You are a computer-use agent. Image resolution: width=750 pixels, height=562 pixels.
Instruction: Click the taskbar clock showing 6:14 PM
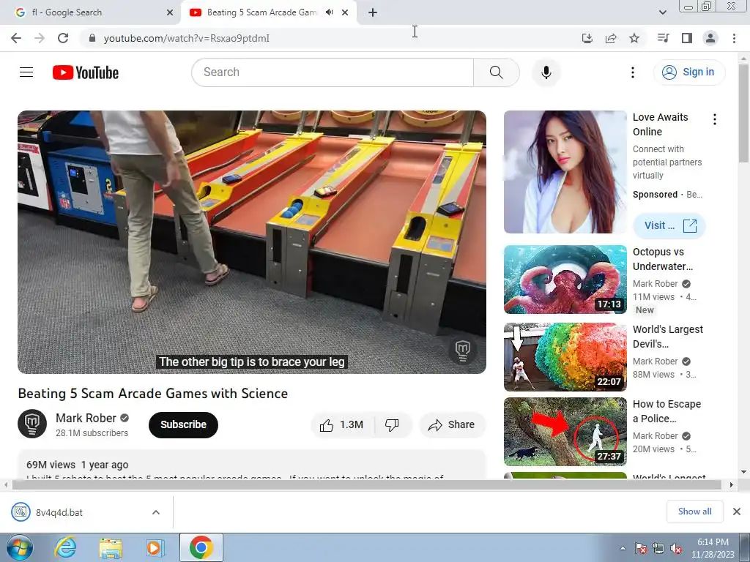[x=713, y=548]
